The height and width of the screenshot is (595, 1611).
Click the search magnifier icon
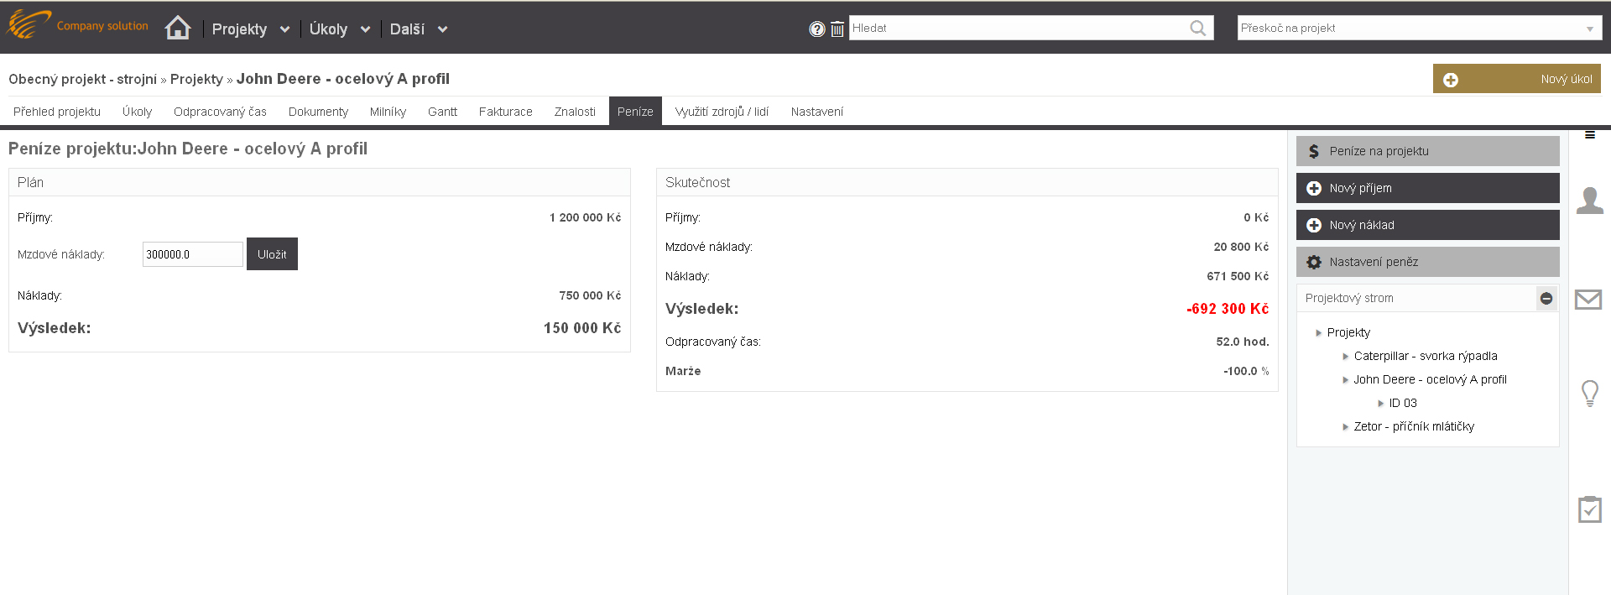coord(1198,29)
